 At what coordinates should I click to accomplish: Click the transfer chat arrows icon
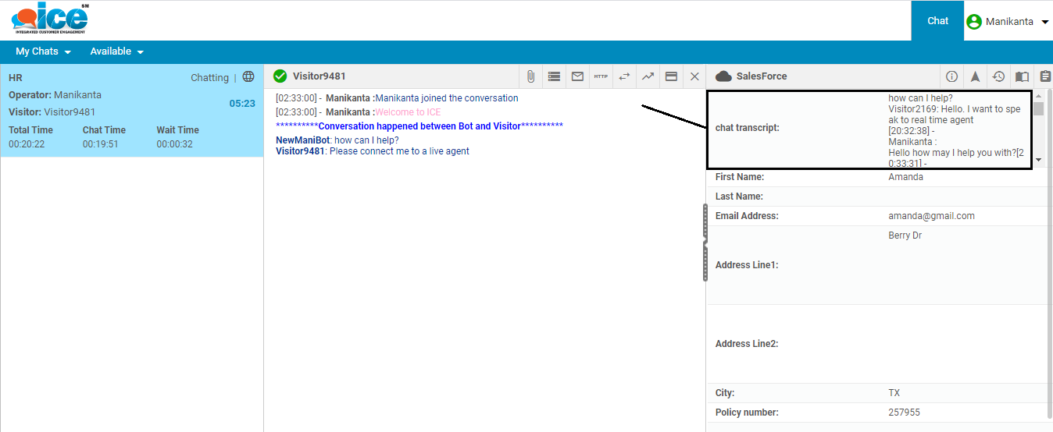[624, 76]
